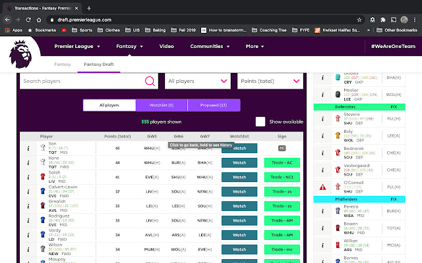Click the magnifying glass search icon

pos(150,81)
